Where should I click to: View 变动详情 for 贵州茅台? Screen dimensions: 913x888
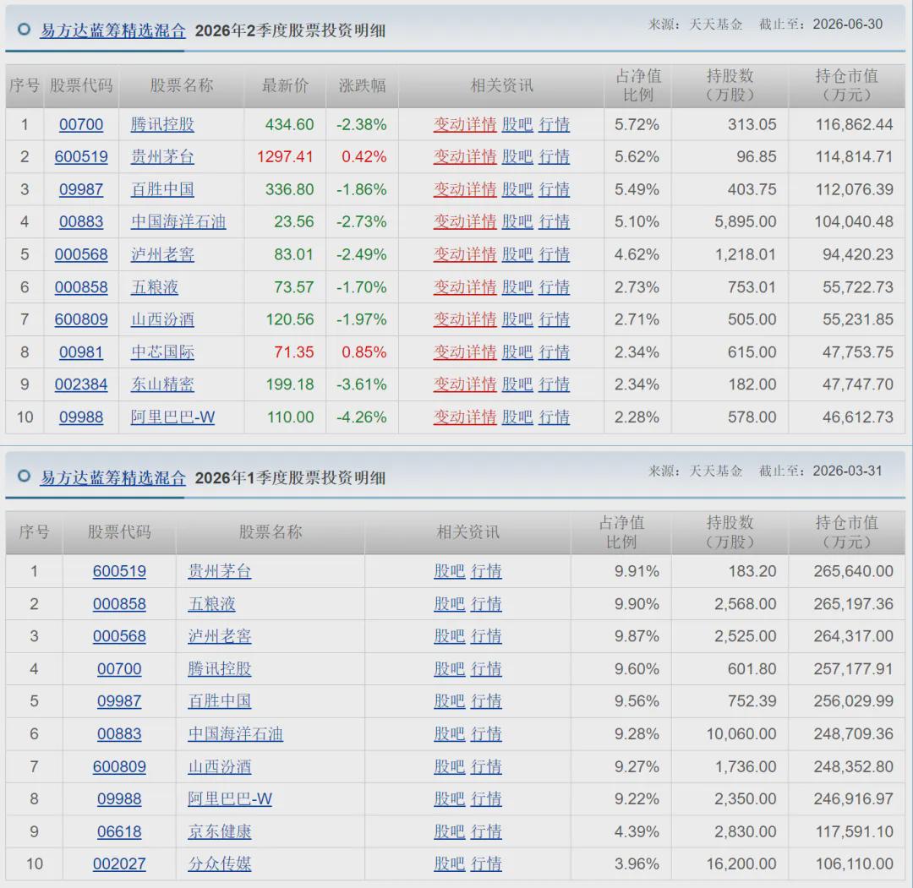pyautogui.click(x=465, y=157)
